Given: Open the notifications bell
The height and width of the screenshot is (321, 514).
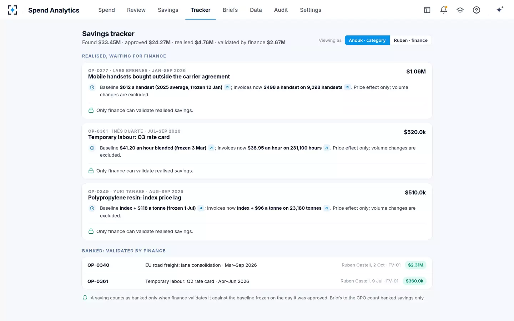Looking at the screenshot, I should click(444, 10).
